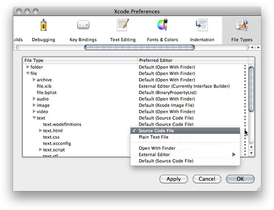Select the text.script row label
The height and width of the screenshot is (210, 274).
click(x=54, y=150)
